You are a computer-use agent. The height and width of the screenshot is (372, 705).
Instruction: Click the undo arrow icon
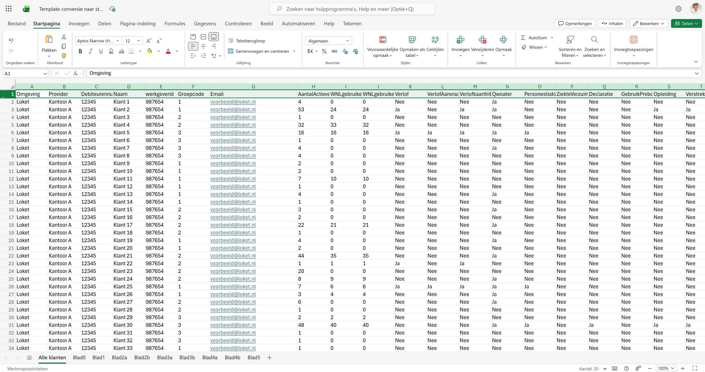[11, 40]
